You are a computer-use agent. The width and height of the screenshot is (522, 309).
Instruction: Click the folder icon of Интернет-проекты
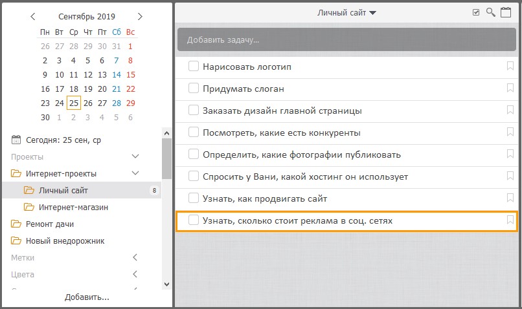coord(16,173)
